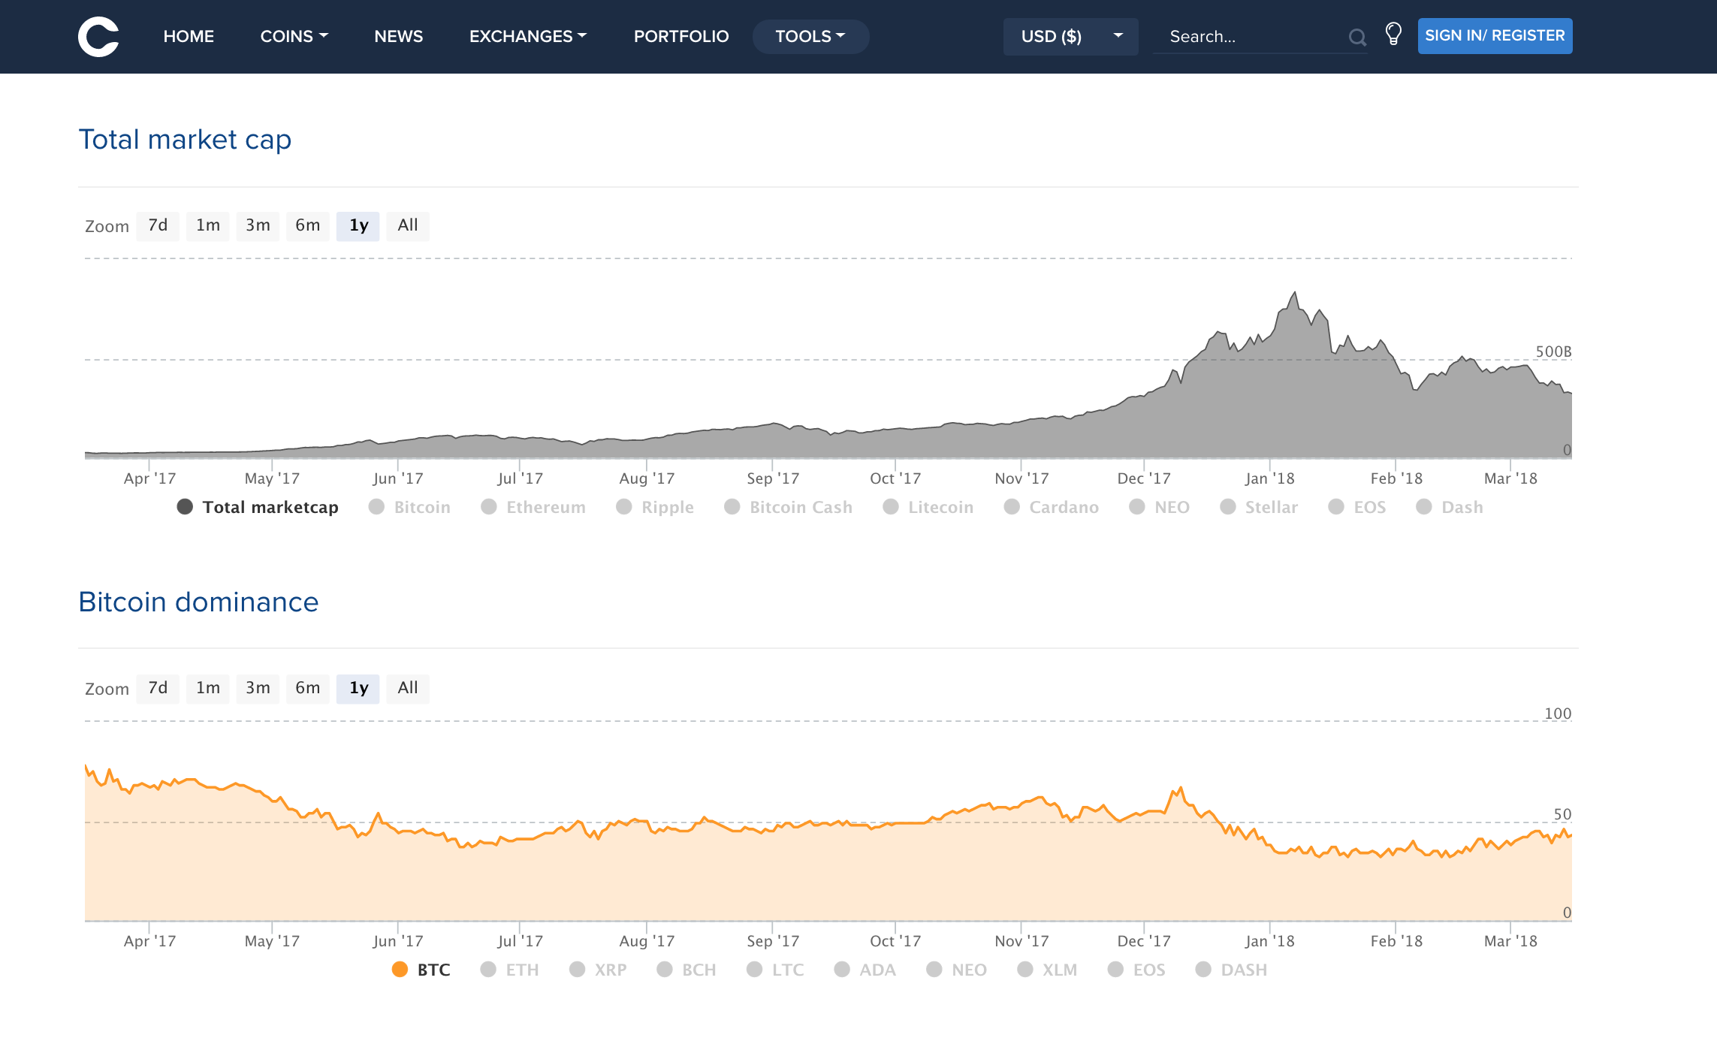
Task: Select the 3m range on Total market cap chart
Action: tap(258, 225)
